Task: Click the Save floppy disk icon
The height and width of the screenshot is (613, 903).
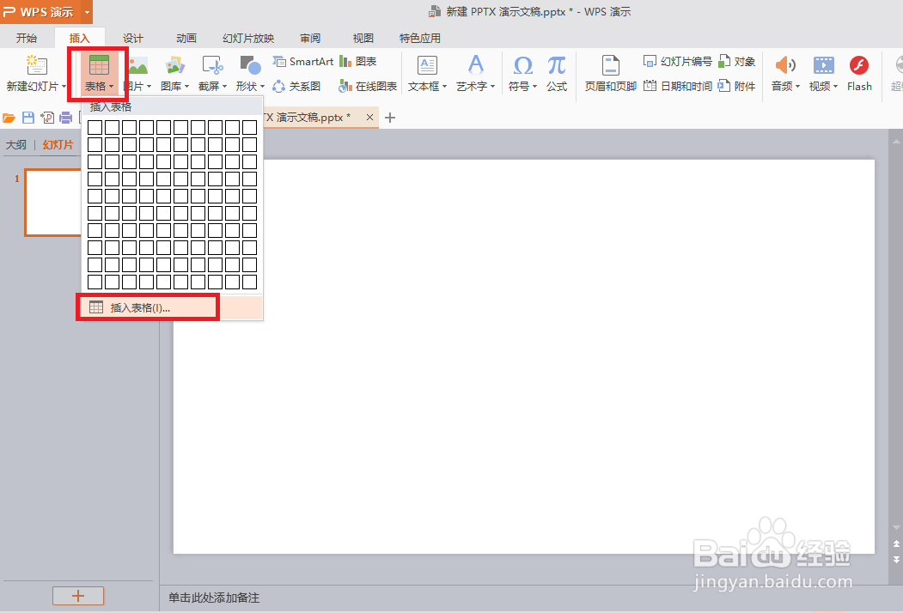Action: pyautogui.click(x=28, y=118)
